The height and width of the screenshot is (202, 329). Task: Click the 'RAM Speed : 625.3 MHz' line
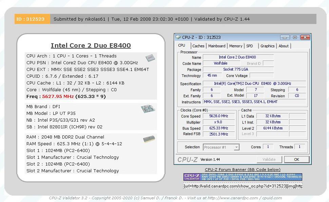click(x=74, y=144)
